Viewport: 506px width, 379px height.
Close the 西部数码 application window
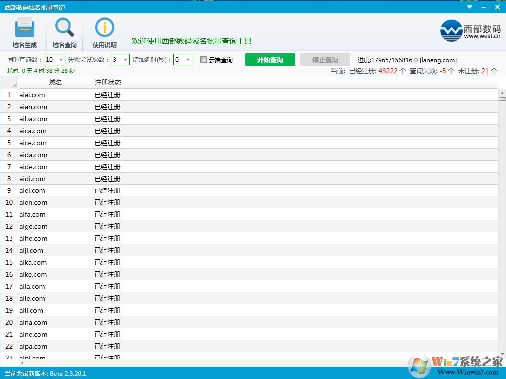(x=497, y=7)
